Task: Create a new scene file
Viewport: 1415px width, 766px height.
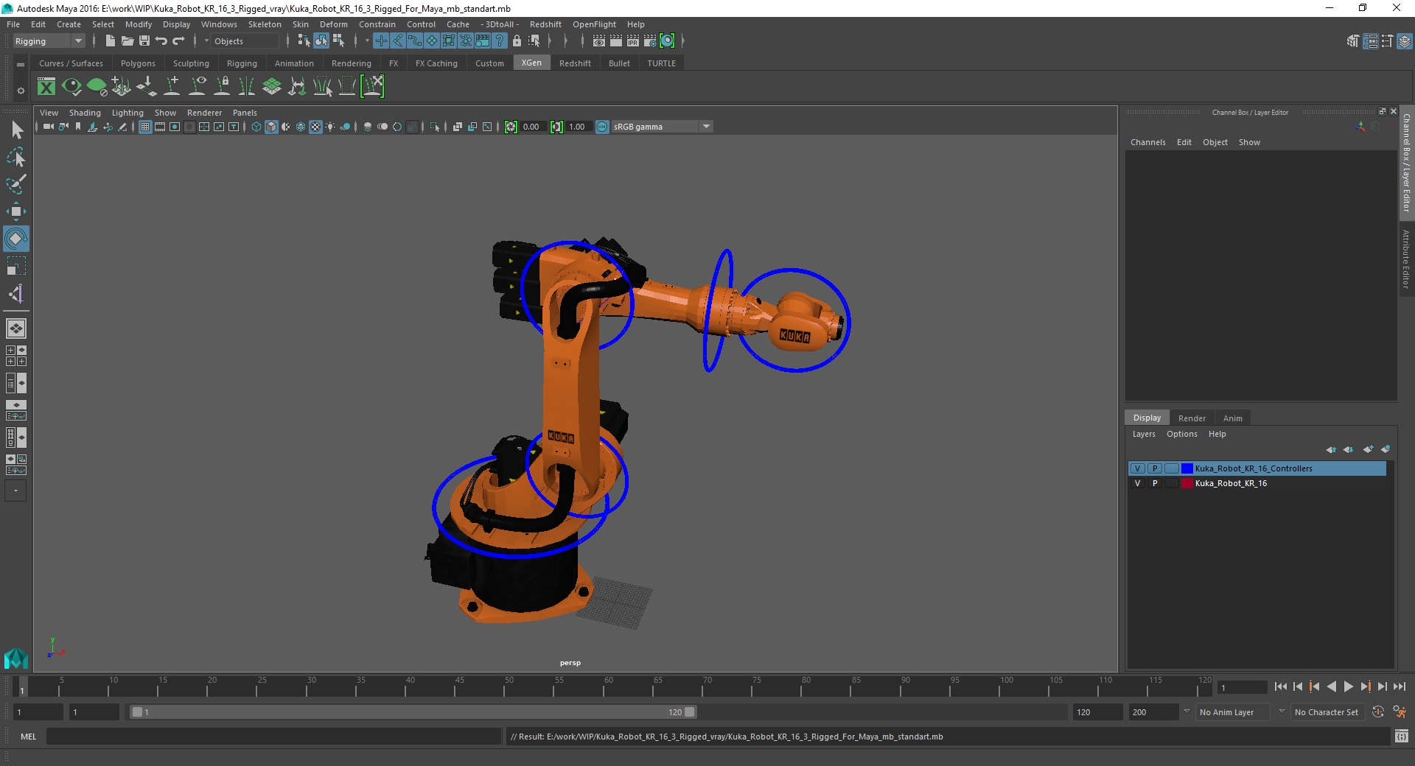Action: coord(110,41)
